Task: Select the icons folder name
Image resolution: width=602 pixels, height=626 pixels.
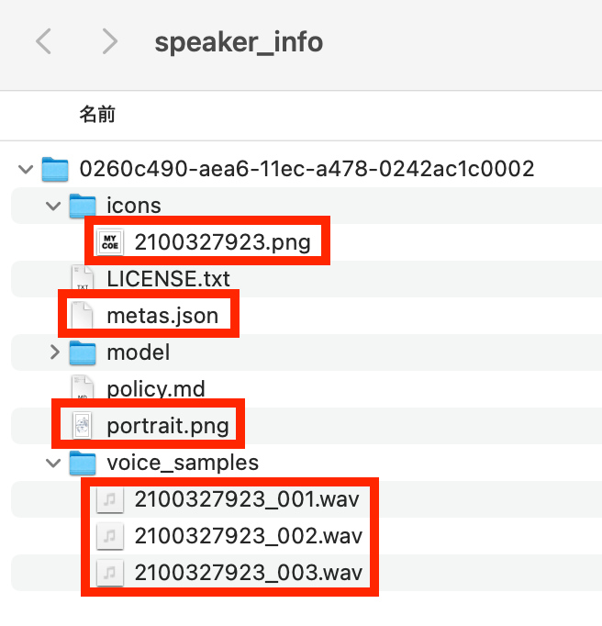Action: 134,206
